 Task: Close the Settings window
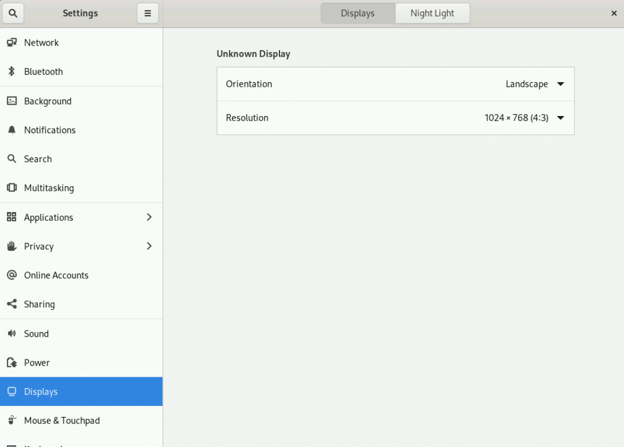(614, 13)
